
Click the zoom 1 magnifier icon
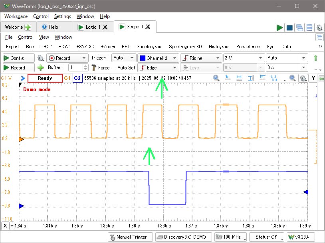(216, 78)
